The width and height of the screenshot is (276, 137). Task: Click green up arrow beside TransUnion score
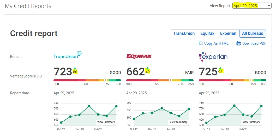(75, 68)
